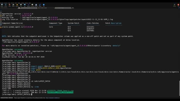
Task: Open the Tunneling toolbar icon
Action: (x=32, y=5)
